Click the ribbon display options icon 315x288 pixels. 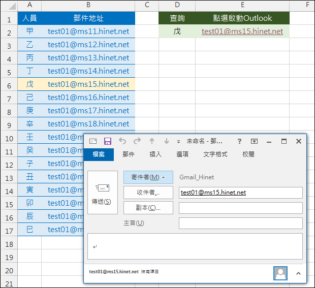(254, 141)
